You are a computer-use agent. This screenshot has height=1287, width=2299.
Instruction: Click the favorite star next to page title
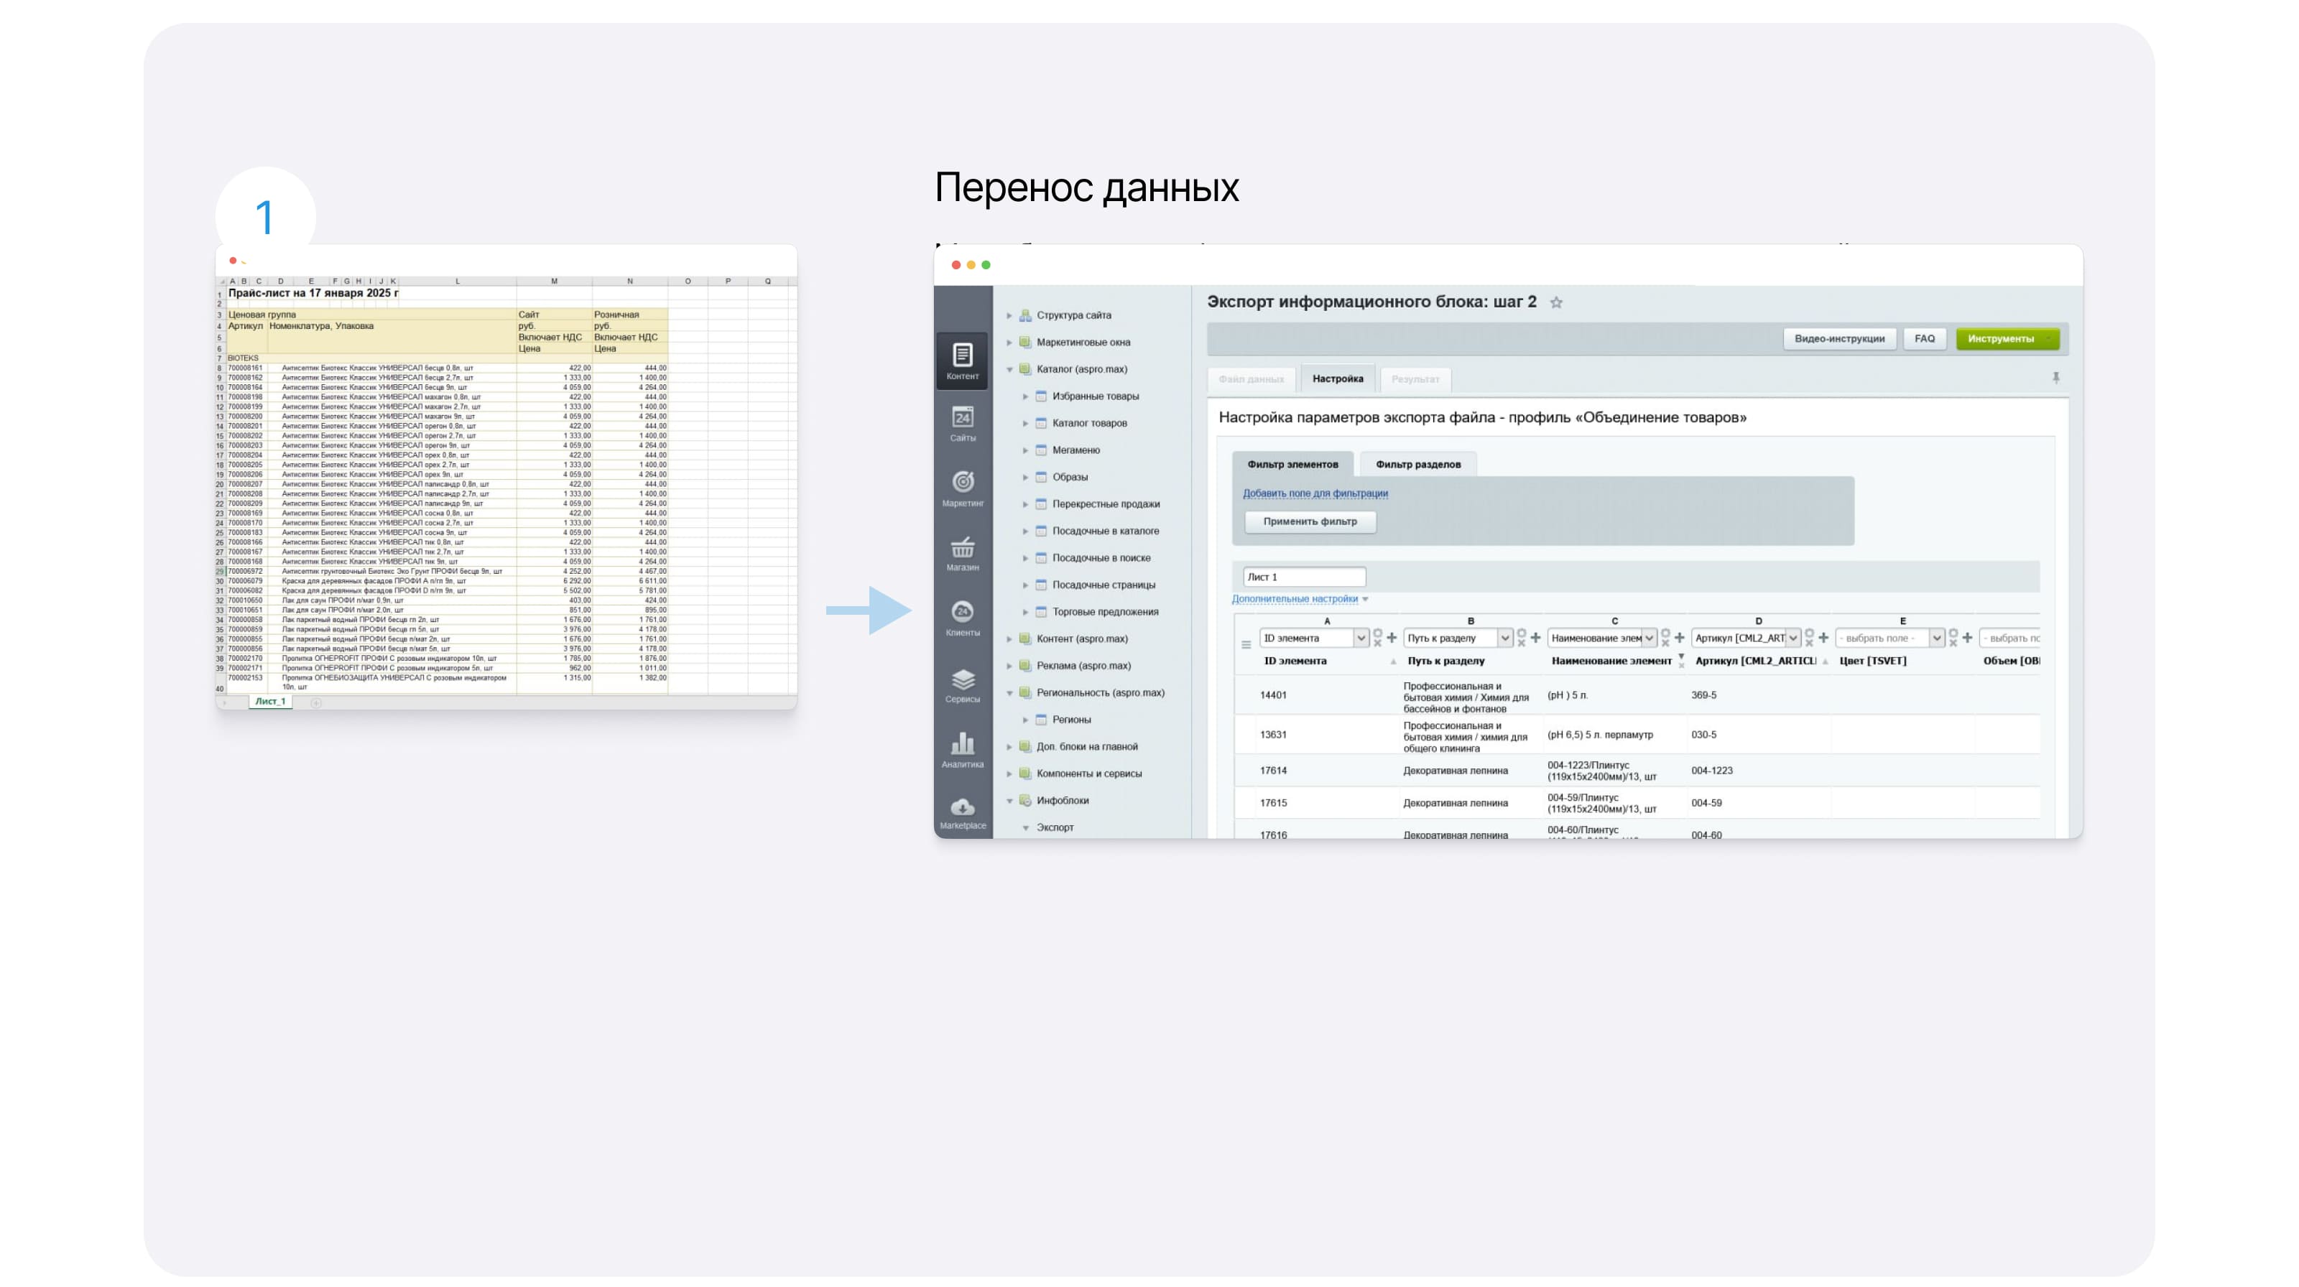[x=1556, y=302]
